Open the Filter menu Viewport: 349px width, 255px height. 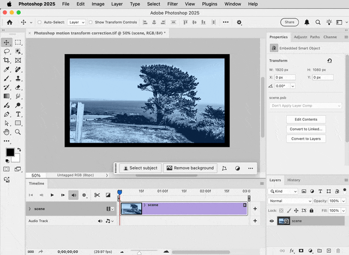[x=172, y=4]
